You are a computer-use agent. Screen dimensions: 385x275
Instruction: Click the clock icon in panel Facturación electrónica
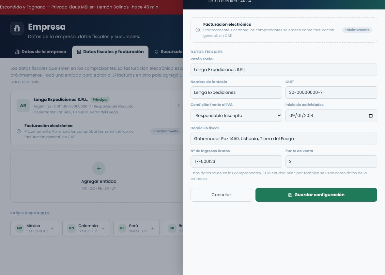198,30
